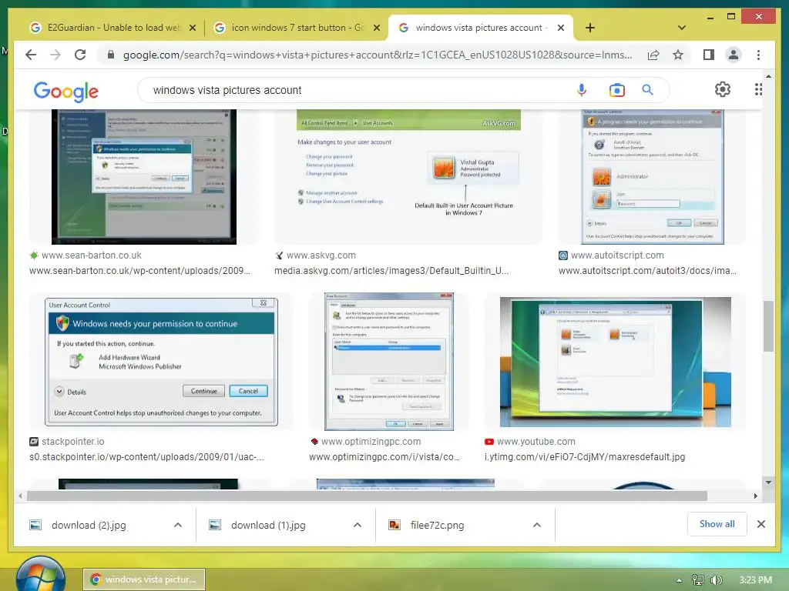Screen dimensions: 789x591
Task: Click the media.askvg.com image URL text
Action: [391, 270]
